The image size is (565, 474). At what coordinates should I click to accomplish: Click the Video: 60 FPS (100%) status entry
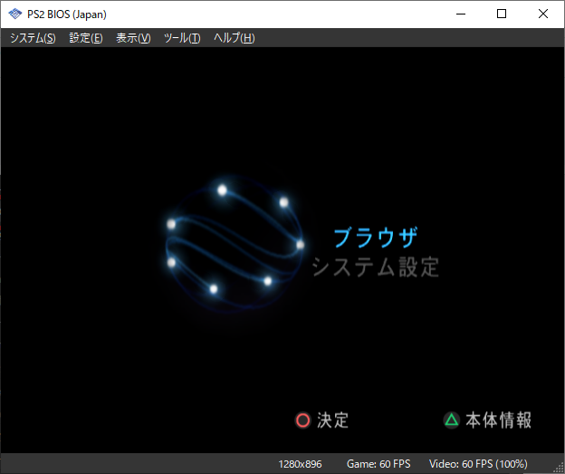coord(478,464)
